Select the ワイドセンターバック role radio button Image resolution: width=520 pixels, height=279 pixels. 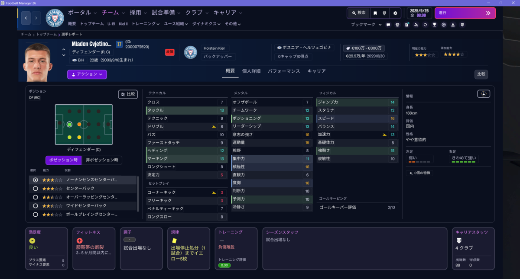click(x=36, y=206)
